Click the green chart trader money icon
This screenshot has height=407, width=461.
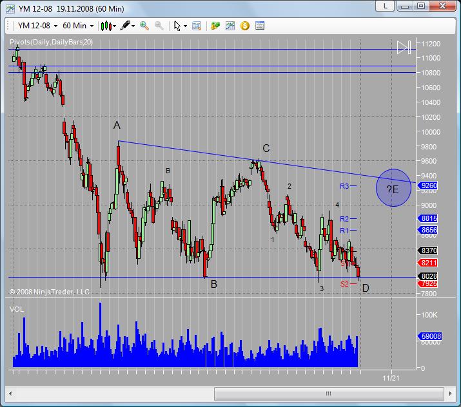click(x=215, y=26)
